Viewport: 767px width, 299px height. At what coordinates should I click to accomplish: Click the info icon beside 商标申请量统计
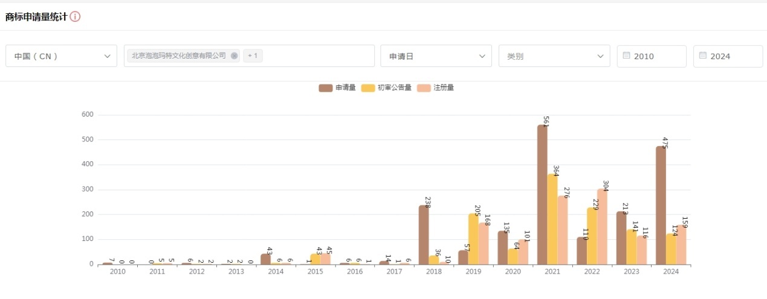tap(75, 17)
